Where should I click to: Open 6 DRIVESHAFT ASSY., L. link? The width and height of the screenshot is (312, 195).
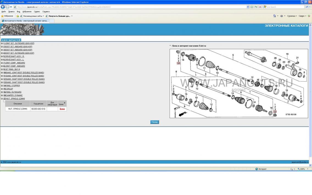click(x=14, y=60)
